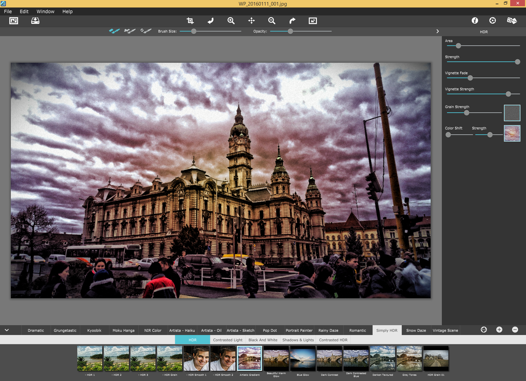Select the second gray brush tool
The height and width of the screenshot is (381, 526).
coord(130,31)
